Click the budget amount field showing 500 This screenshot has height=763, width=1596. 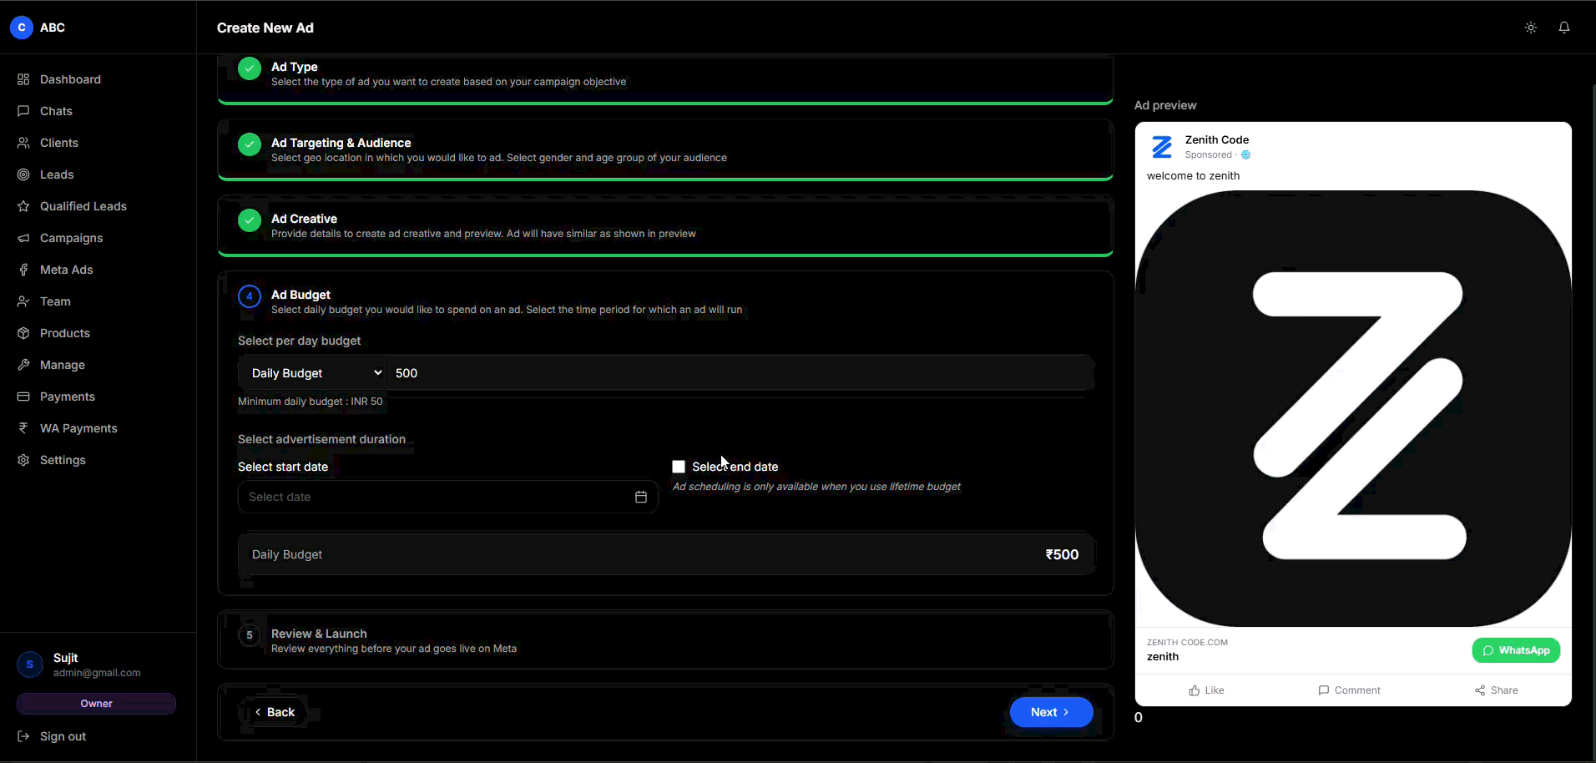point(740,373)
